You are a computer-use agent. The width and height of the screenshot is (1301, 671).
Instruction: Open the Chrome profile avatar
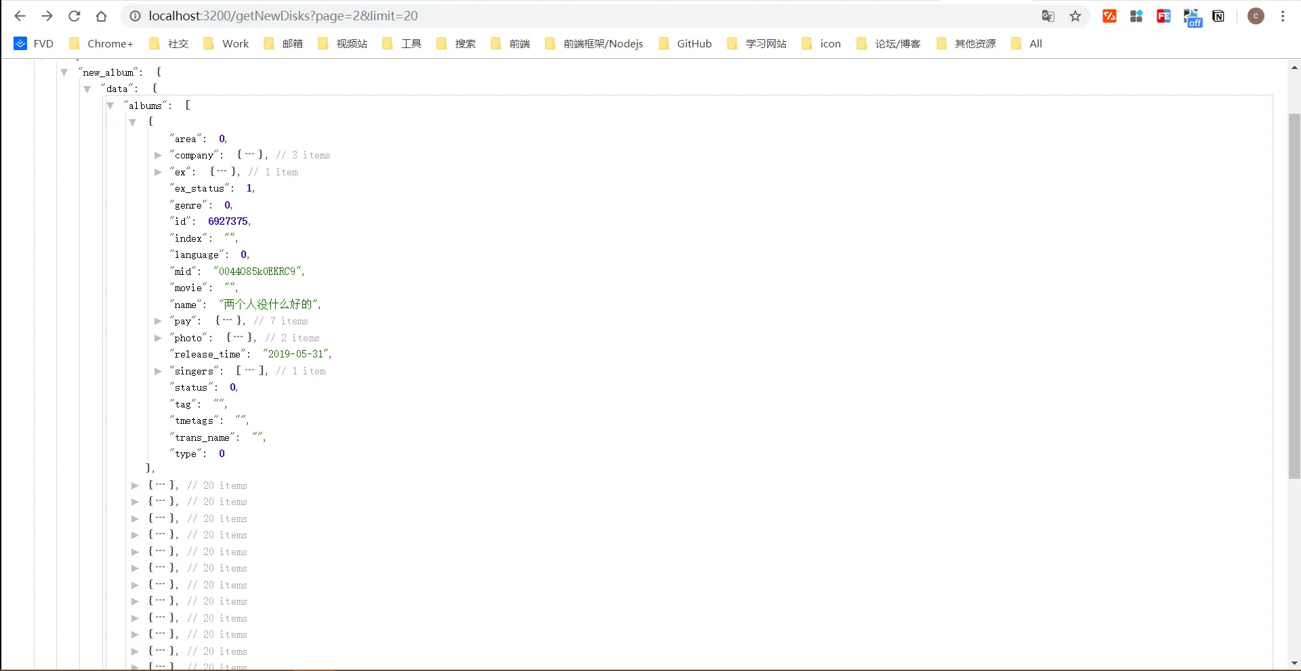pos(1256,16)
